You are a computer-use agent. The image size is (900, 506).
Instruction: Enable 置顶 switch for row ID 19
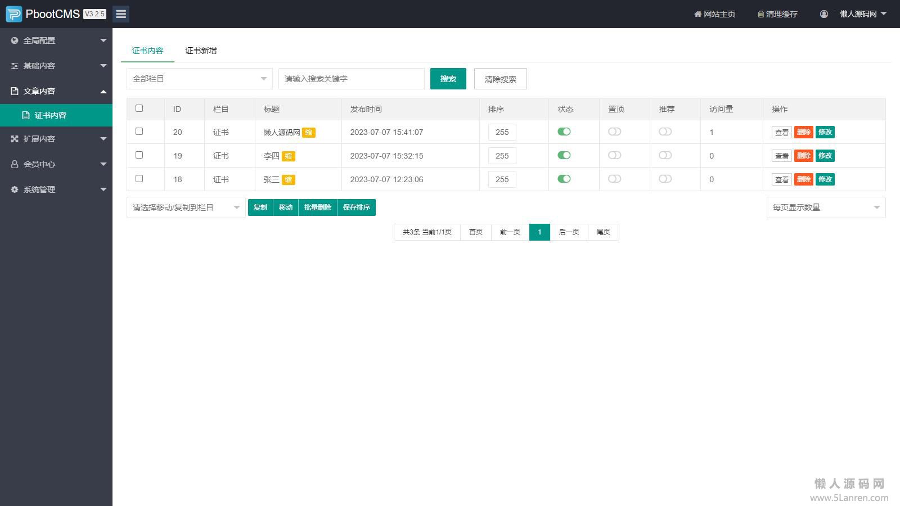(x=614, y=155)
